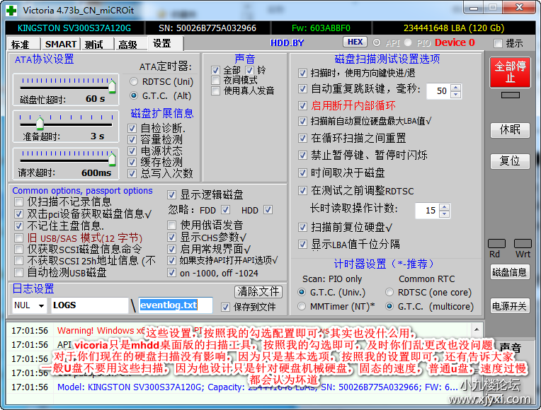The height and width of the screenshot is (410, 541).
Task: Enable the 夜间模式 checkbox
Action: click(216, 81)
